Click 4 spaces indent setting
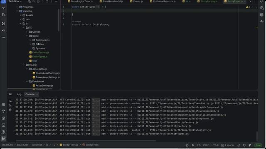The image size is (266, 149). point(228,145)
